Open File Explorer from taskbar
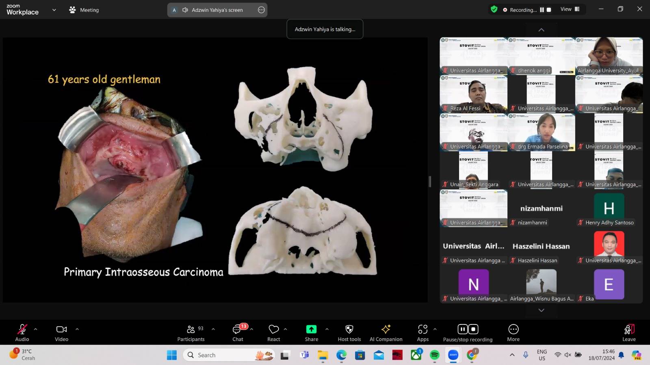650x365 pixels. click(x=323, y=355)
